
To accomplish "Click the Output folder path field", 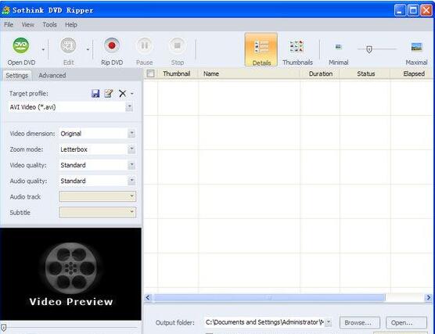I will (264, 322).
